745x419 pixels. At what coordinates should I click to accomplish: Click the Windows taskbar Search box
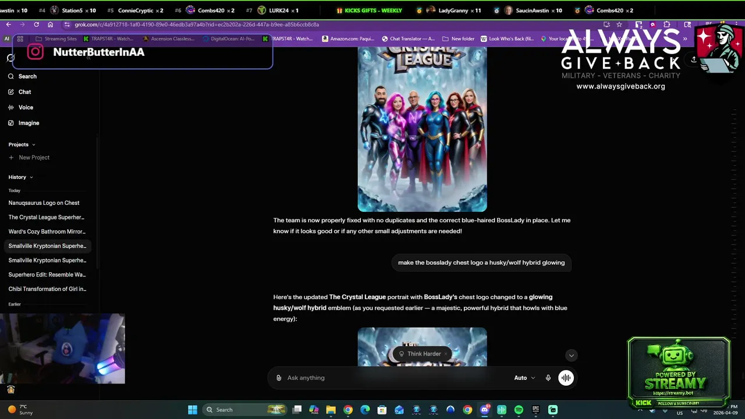(x=244, y=410)
